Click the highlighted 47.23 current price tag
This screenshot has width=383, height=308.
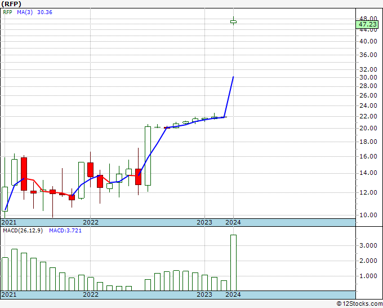(x=367, y=24)
